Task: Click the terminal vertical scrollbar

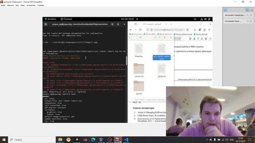Action: click(126, 60)
